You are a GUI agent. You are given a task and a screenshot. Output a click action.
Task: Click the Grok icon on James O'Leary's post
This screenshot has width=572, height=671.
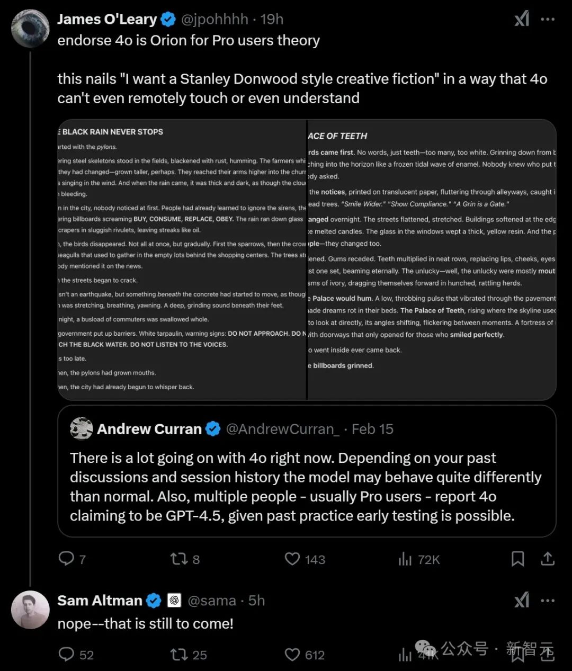[522, 19]
